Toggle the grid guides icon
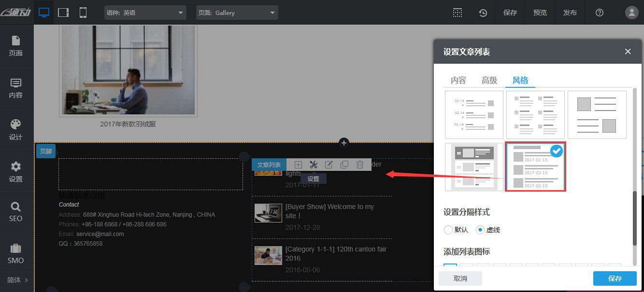644x292 pixels. coord(457,13)
